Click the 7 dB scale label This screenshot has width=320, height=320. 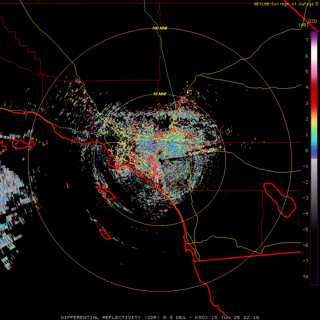[x=307, y=40]
